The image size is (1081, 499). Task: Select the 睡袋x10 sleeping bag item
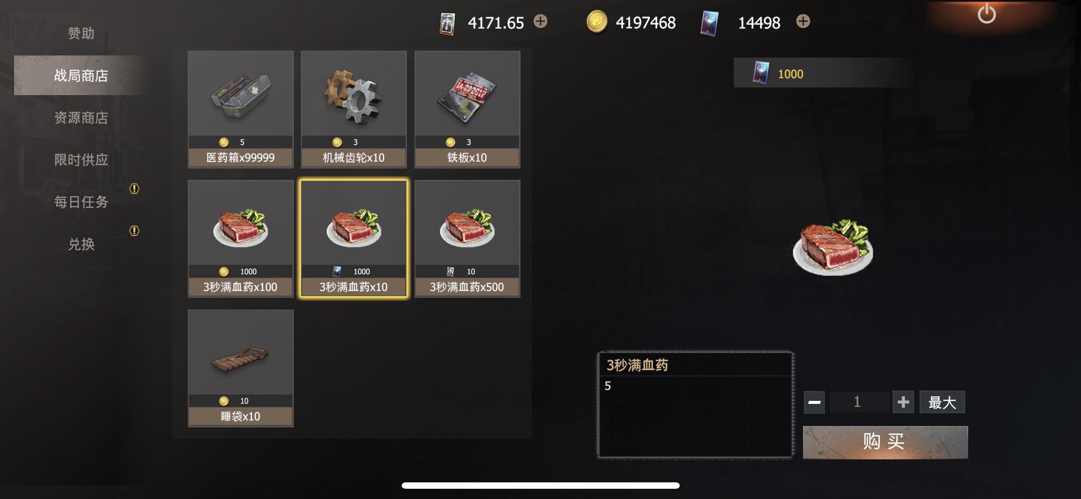coord(241,368)
